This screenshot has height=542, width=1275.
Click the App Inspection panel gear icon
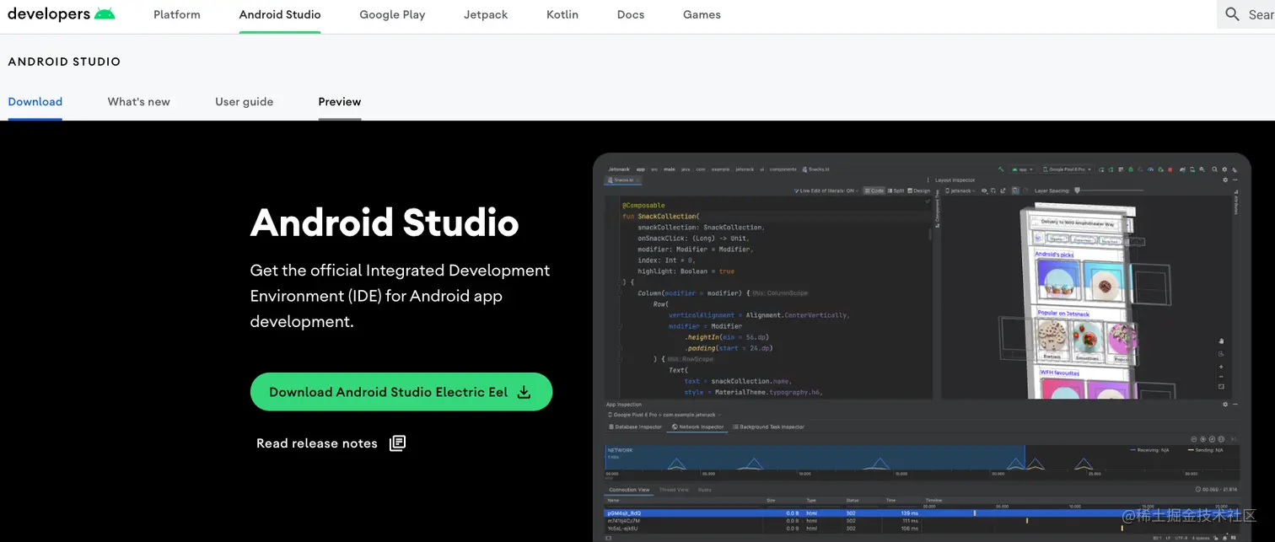click(1225, 405)
